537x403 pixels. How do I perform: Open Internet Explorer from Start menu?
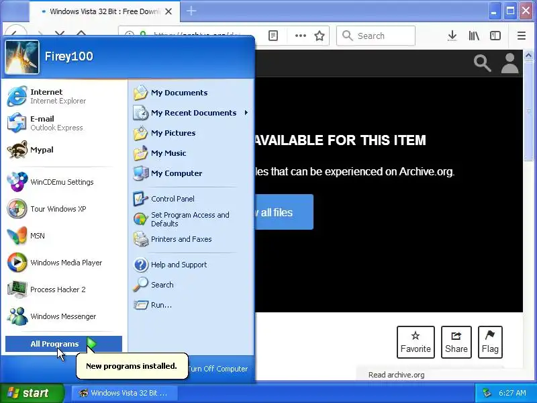click(x=64, y=96)
